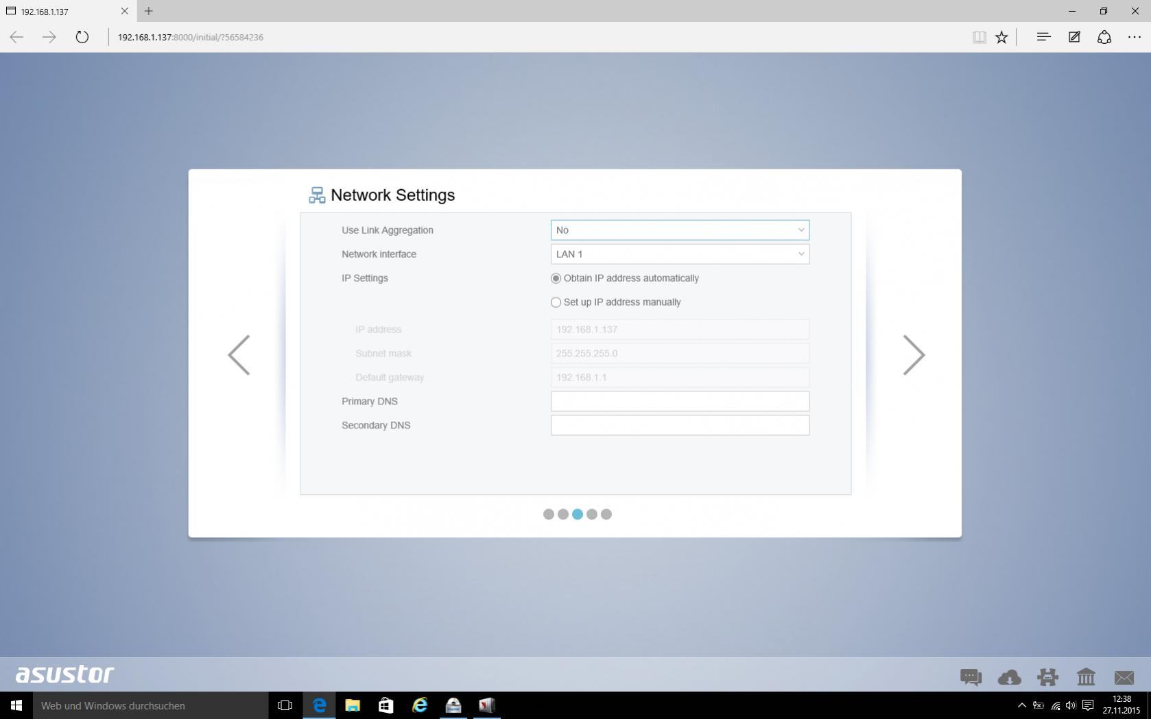Click the IP address field
Image resolution: width=1151 pixels, height=719 pixels.
click(x=680, y=330)
